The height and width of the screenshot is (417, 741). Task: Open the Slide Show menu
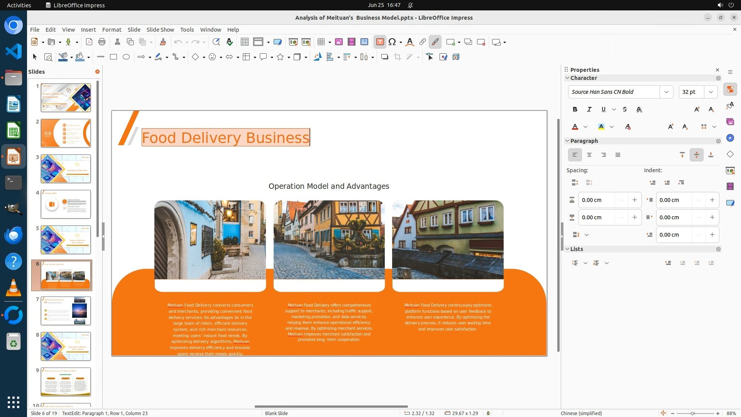pyautogui.click(x=160, y=30)
